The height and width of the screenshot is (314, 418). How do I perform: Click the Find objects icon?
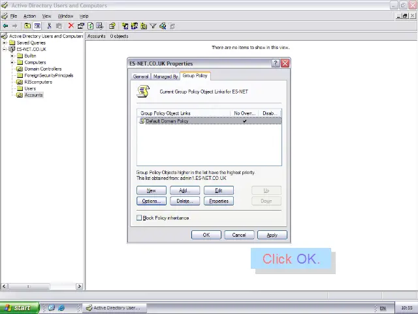click(163, 26)
